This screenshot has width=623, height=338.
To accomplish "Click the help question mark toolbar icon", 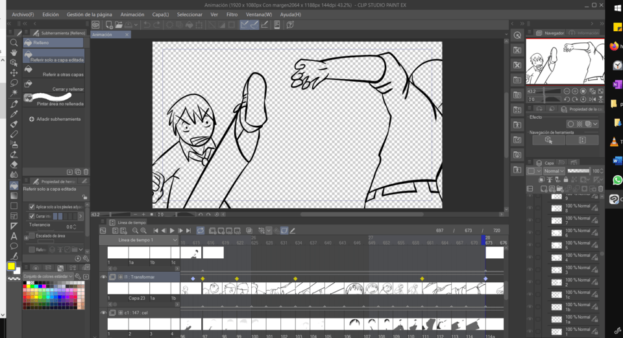I will pyautogui.click(x=291, y=25).
